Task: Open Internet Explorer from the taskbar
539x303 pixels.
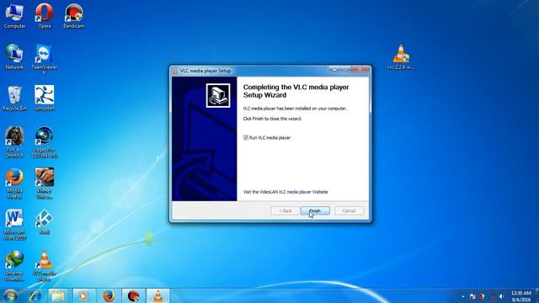Action: 35,295
